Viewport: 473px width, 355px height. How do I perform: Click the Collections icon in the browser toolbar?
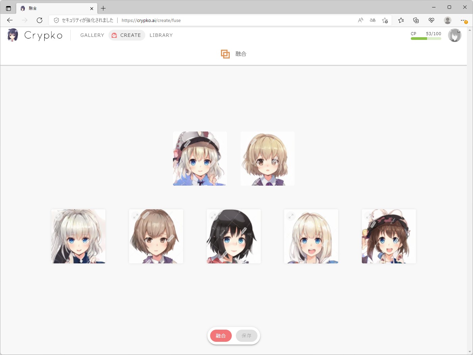(x=416, y=20)
